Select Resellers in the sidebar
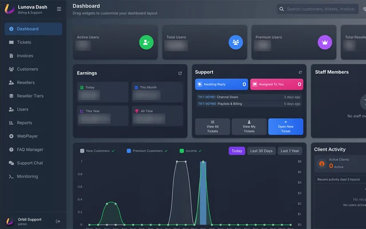 [33, 82]
